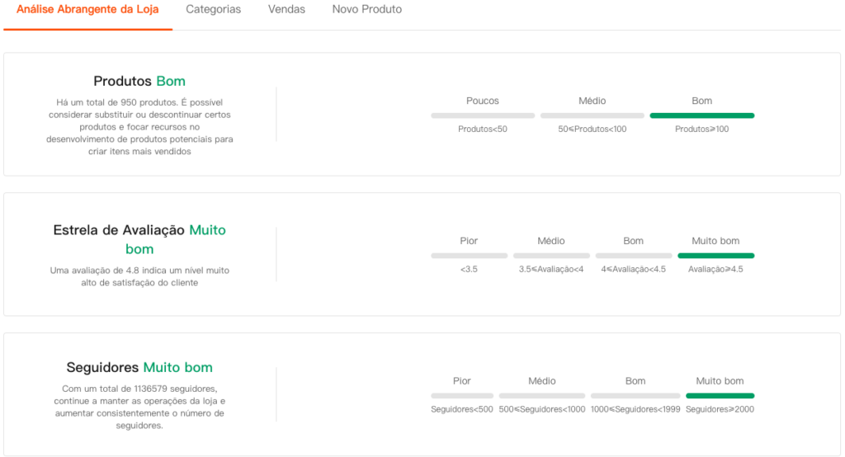Click the gray Poucos products bar
This screenshot has width=845, height=457.
pyautogui.click(x=483, y=115)
